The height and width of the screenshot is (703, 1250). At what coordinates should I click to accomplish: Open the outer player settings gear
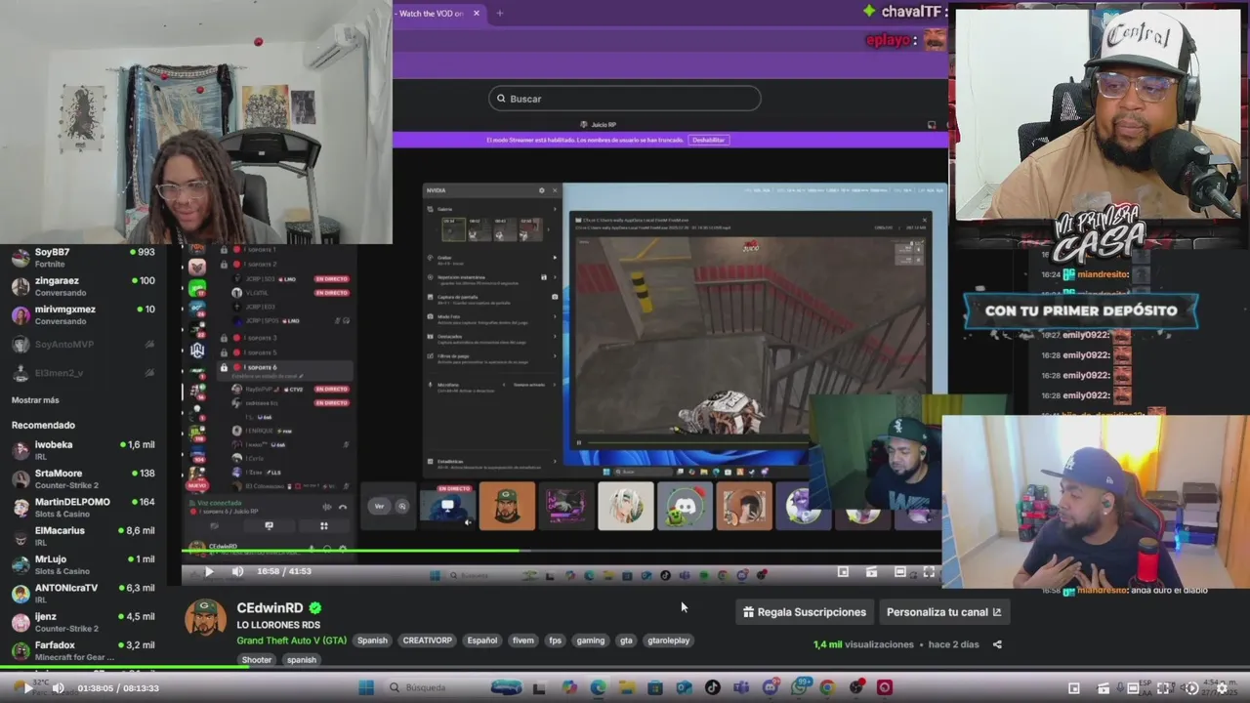click(1222, 688)
